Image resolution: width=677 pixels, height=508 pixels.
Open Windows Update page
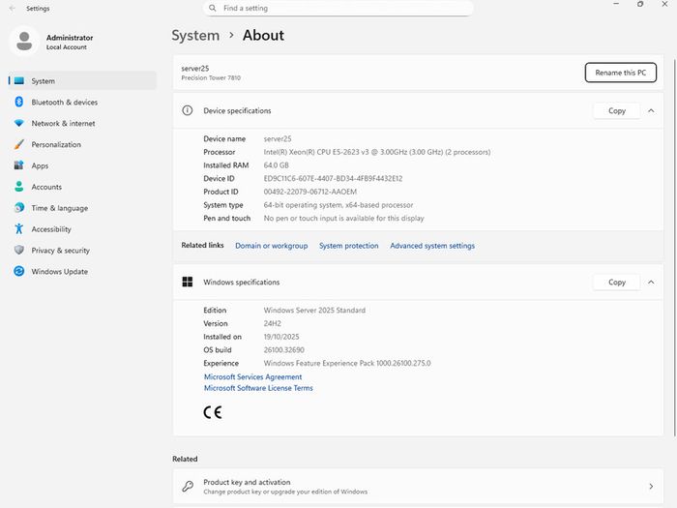82,271
